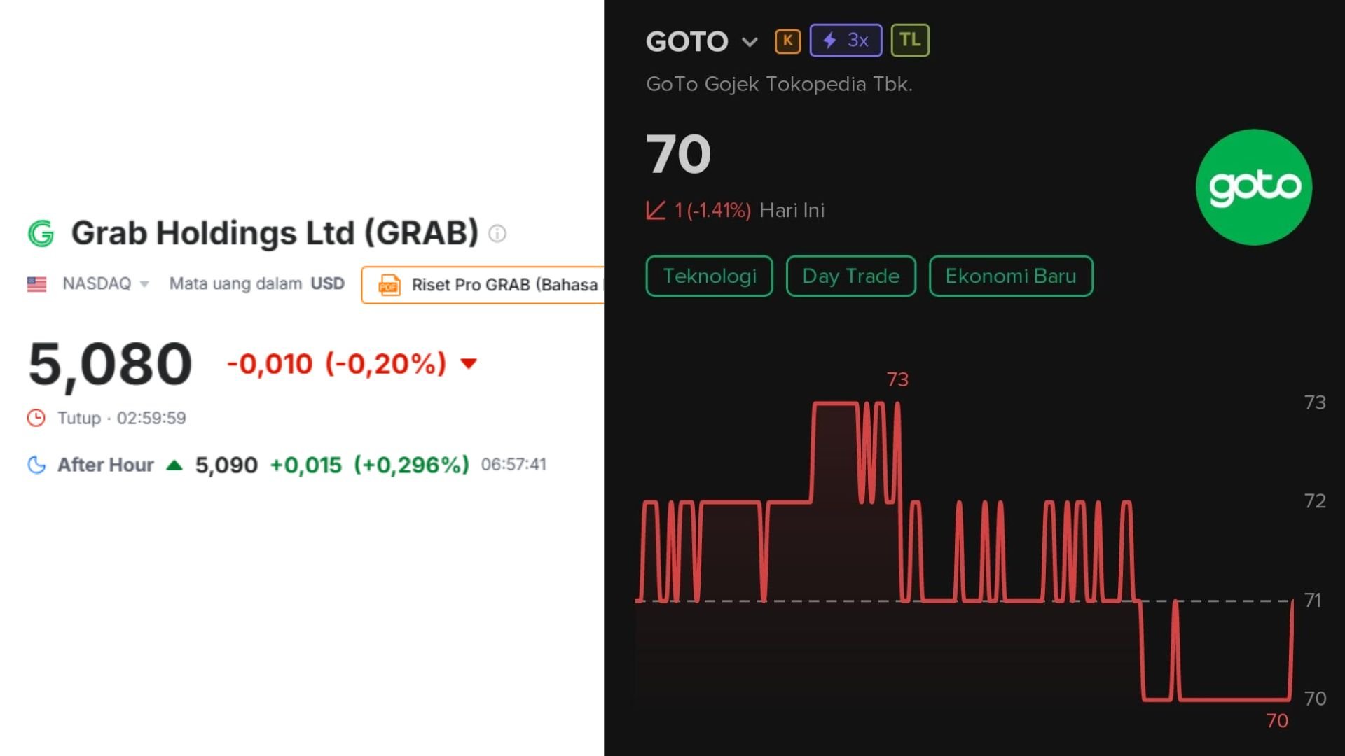Click the after-hour time 06:57:41
The width and height of the screenshot is (1345, 756).
point(513,464)
